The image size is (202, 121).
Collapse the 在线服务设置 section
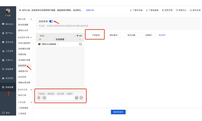coord(31,37)
